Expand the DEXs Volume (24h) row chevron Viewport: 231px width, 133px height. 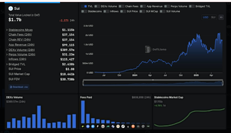point(7,50)
